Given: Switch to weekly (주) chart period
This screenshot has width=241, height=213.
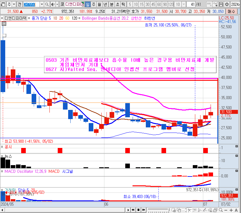Looking at the screenshot, I should (93, 4).
